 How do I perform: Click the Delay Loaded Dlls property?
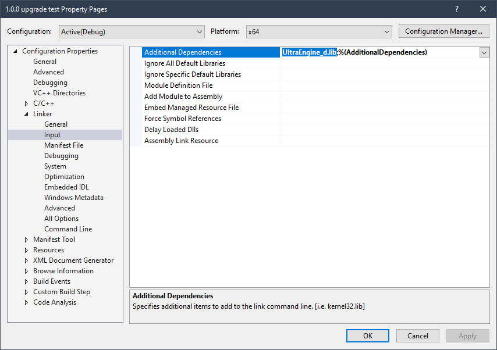[x=172, y=130]
